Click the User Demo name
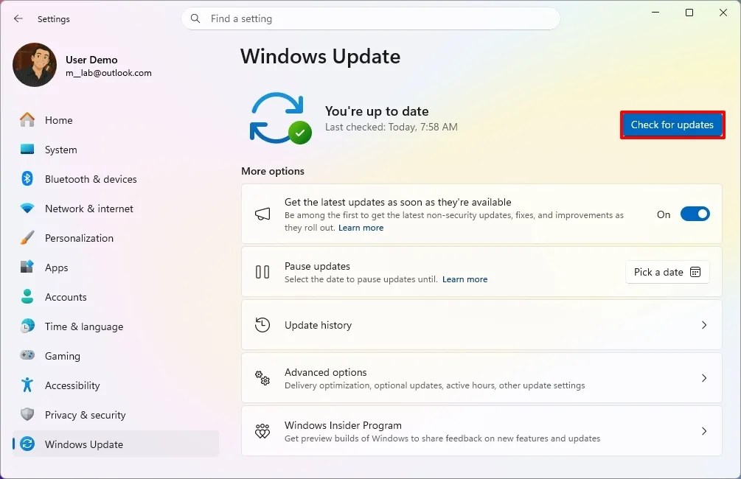The width and height of the screenshot is (741, 479). [x=91, y=60]
